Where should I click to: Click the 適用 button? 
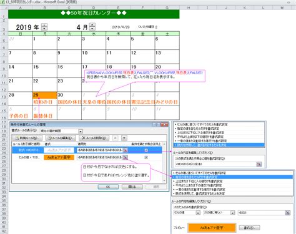tap(156, 187)
